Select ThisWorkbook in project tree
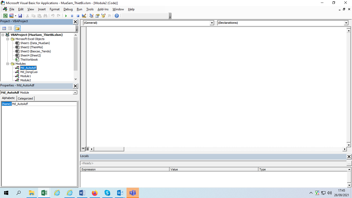The image size is (352, 198). 29,60
